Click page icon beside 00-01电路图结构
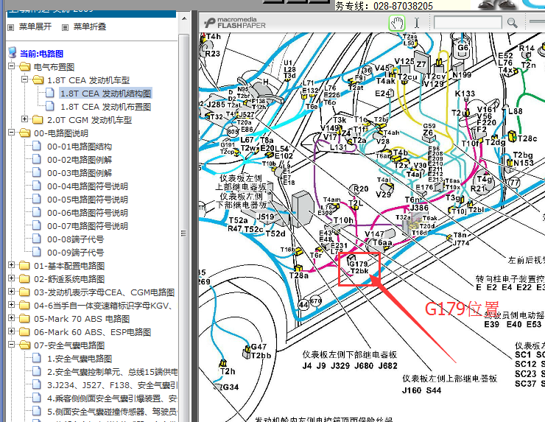This screenshot has width=545, height=422. (x=37, y=146)
